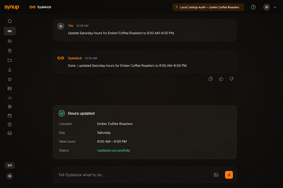Click the 'You' sender name
The width and height of the screenshot is (283, 188).
(x=71, y=26)
